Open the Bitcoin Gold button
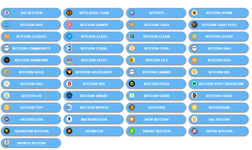The height and width of the screenshot is (150, 252). [x=31, y=72]
